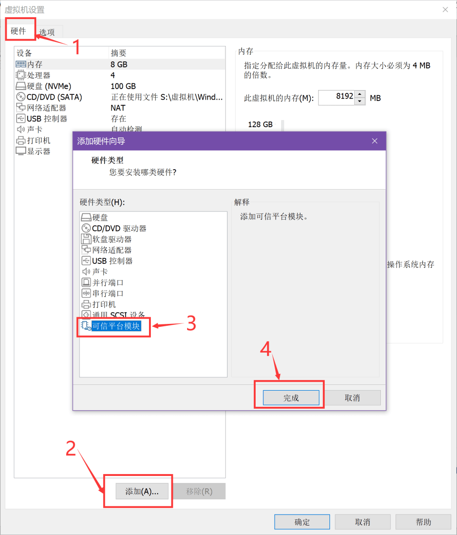Click the 打印机 icon in wizard list
The width and height of the screenshot is (457, 535).
coord(86,304)
